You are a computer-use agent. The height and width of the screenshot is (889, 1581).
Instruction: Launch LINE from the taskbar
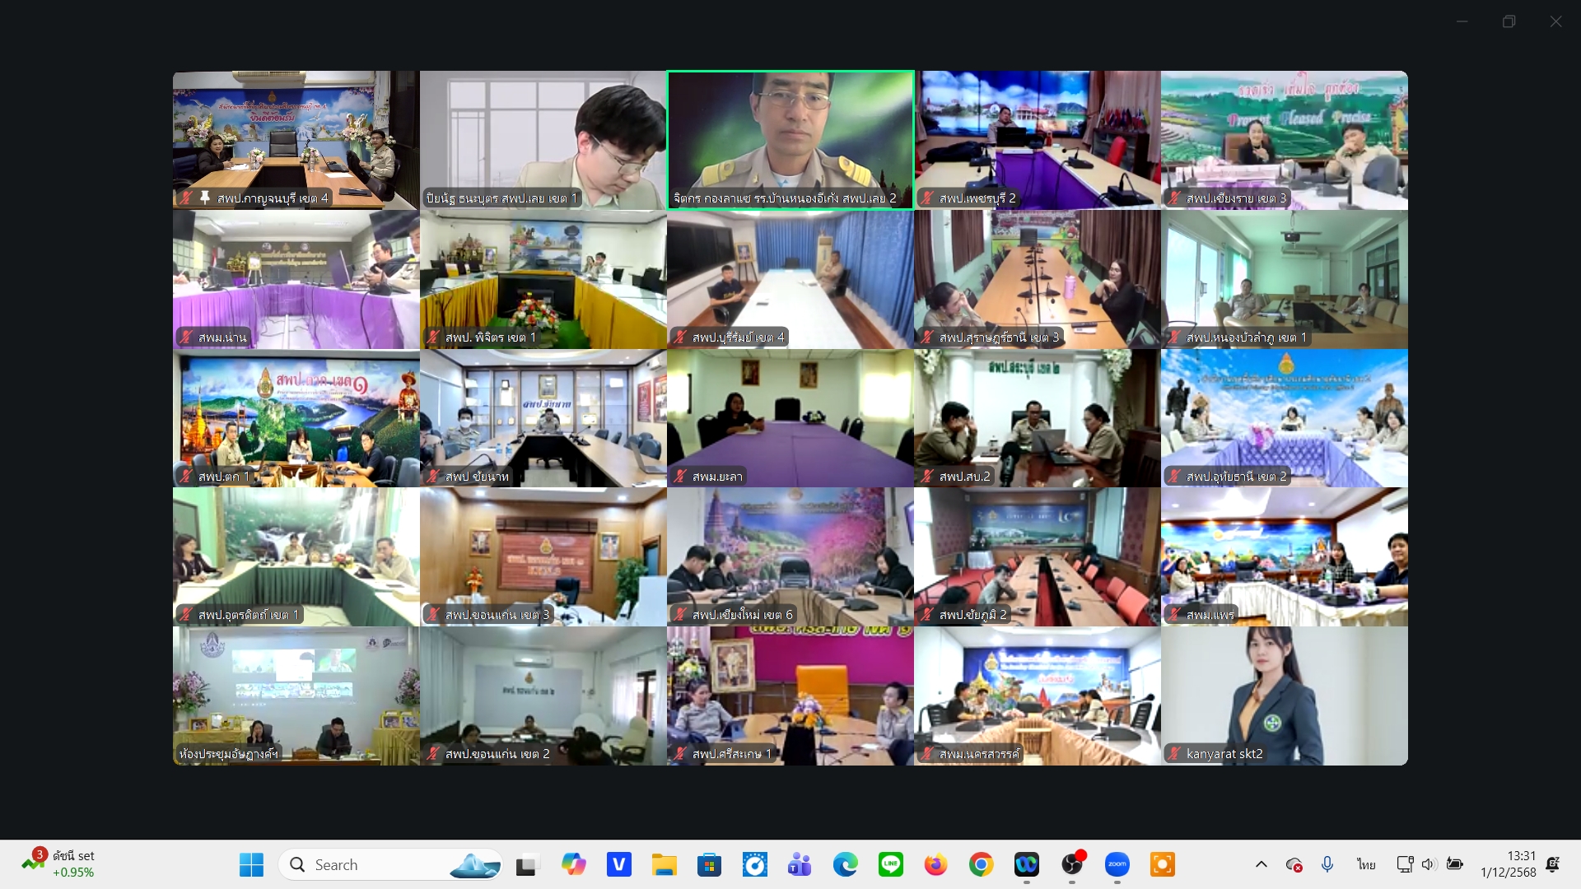click(x=890, y=864)
